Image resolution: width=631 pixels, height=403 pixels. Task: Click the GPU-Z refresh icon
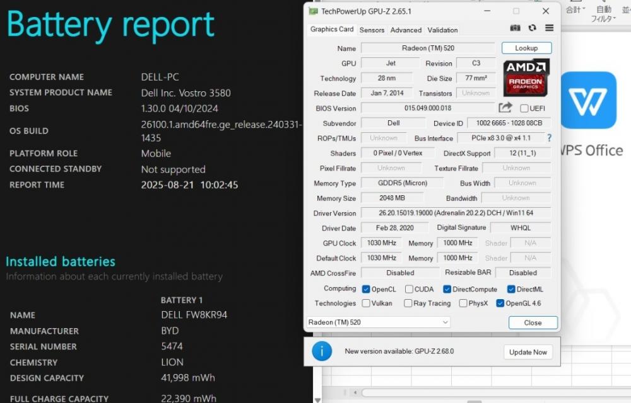(x=532, y=28)
